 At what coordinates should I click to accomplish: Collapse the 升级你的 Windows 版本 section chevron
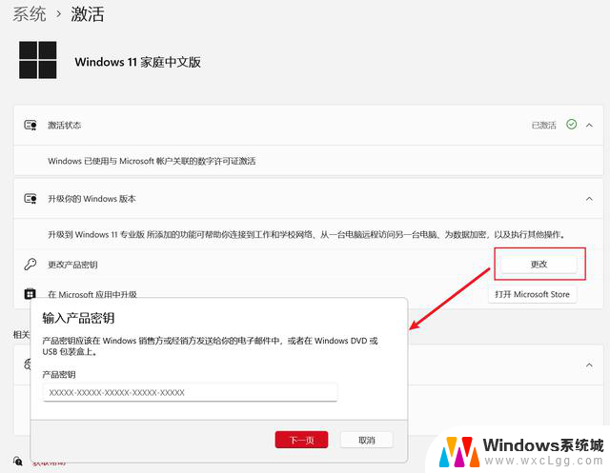pyautogui.click(x=589, y=199)
